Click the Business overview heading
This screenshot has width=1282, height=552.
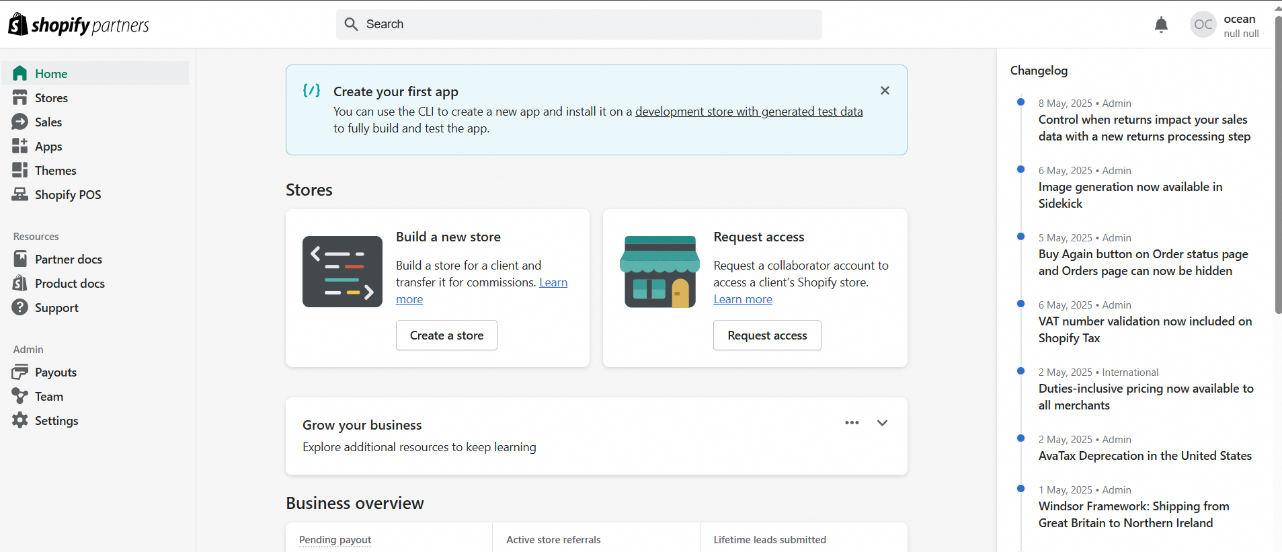355,503
